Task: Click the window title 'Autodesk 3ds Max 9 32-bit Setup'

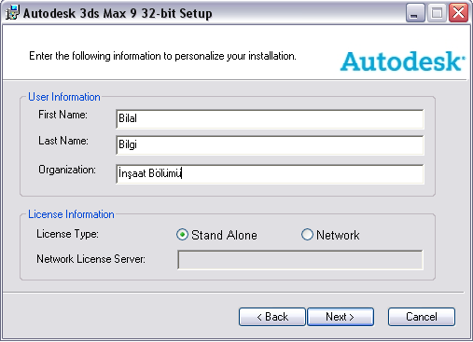Action: coord(118,13)
